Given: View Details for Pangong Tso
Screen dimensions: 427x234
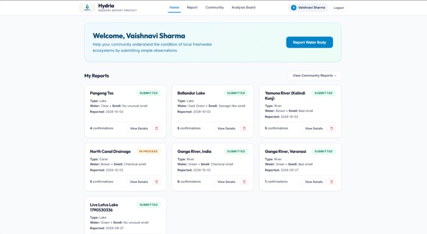Looking at the screenshot, I should tap(139, 128).
